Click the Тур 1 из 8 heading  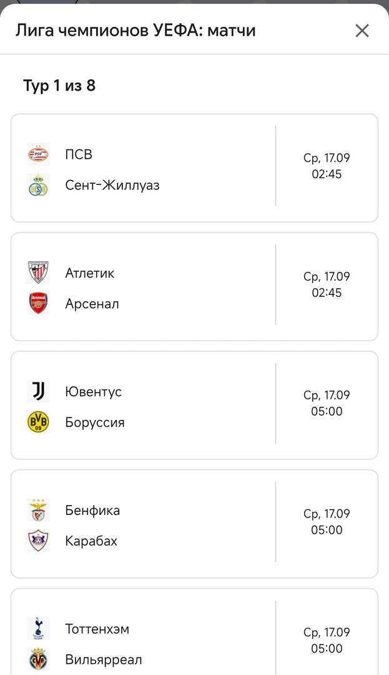tap(59, 86)
